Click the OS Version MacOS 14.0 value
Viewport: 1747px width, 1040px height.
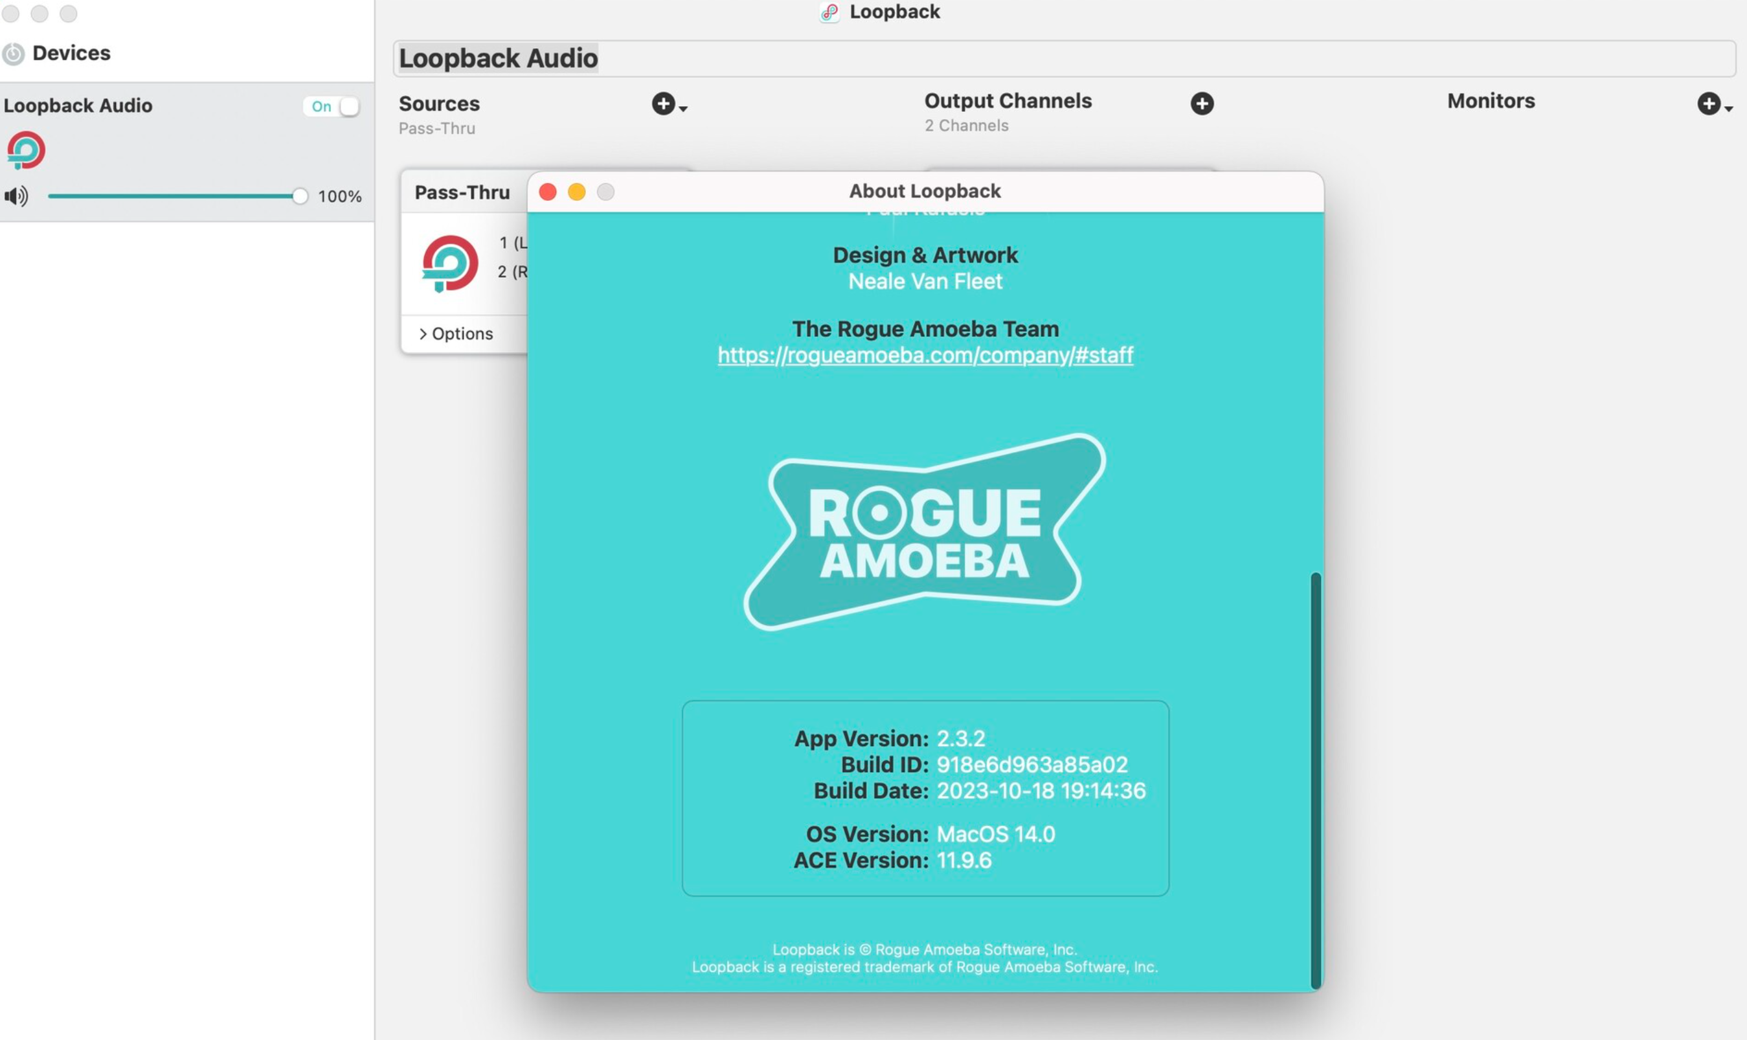[996, 834]
